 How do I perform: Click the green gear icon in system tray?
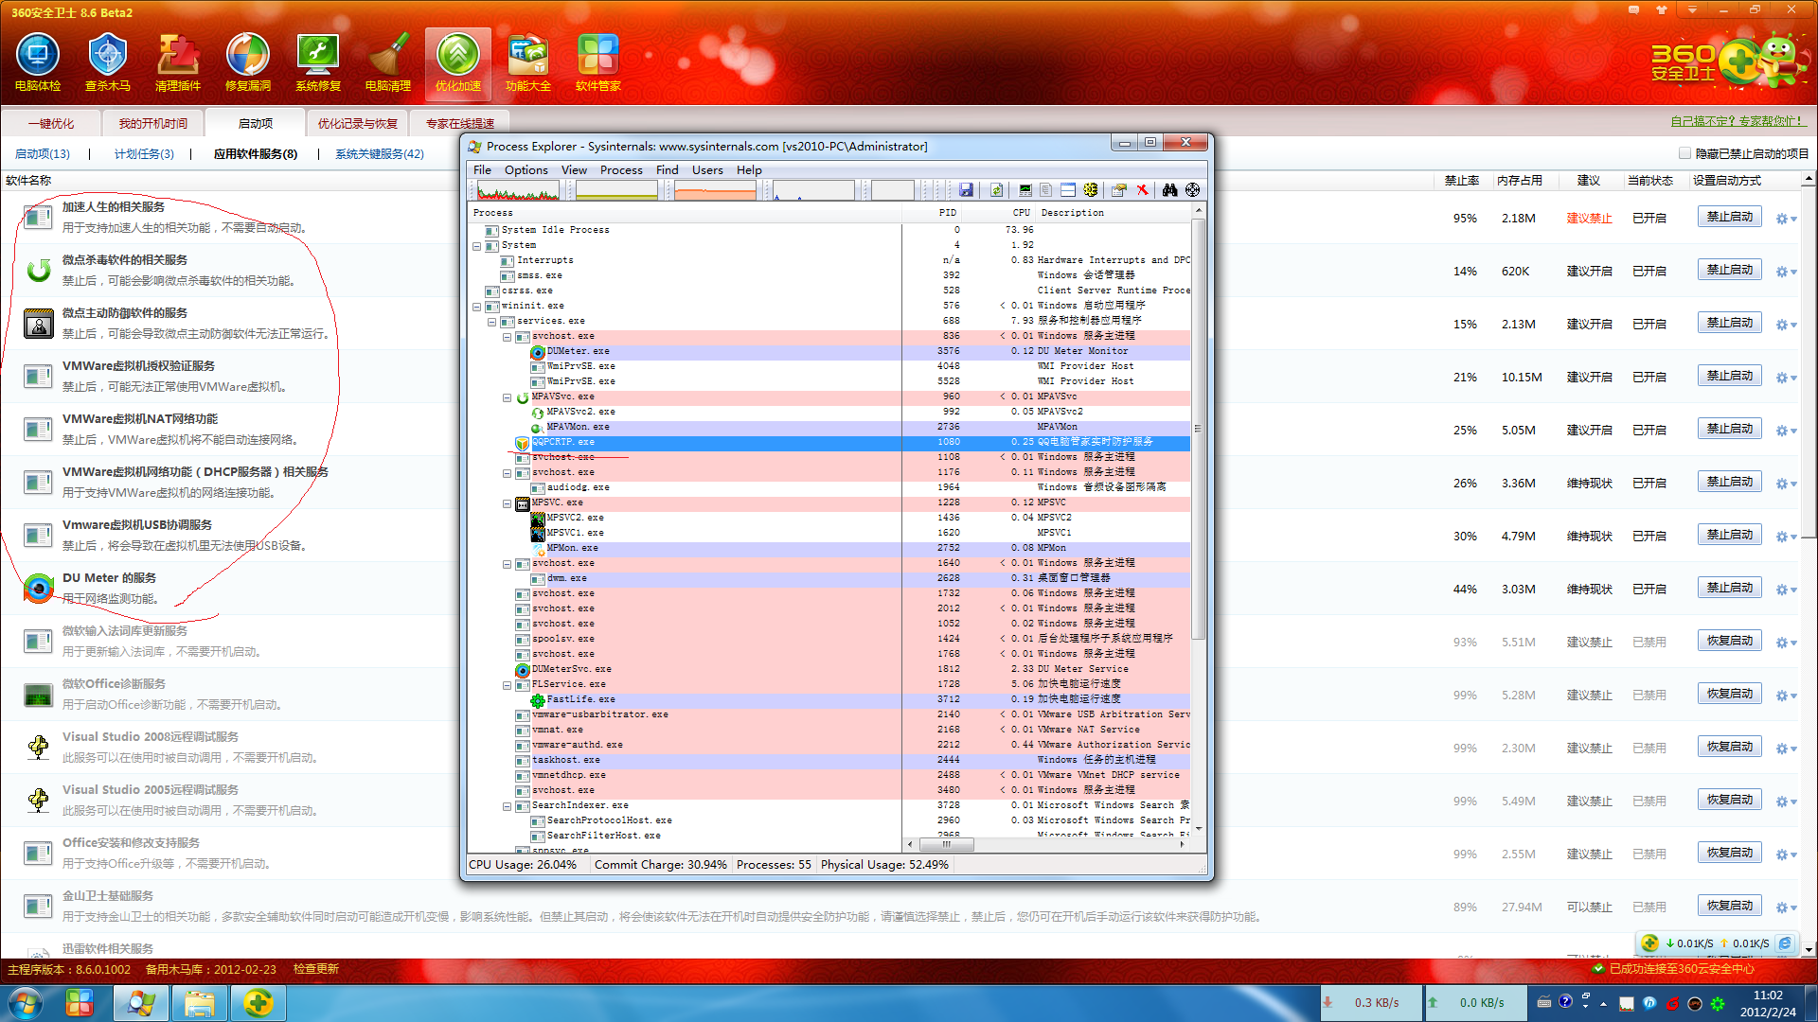pos(1717,1003)
